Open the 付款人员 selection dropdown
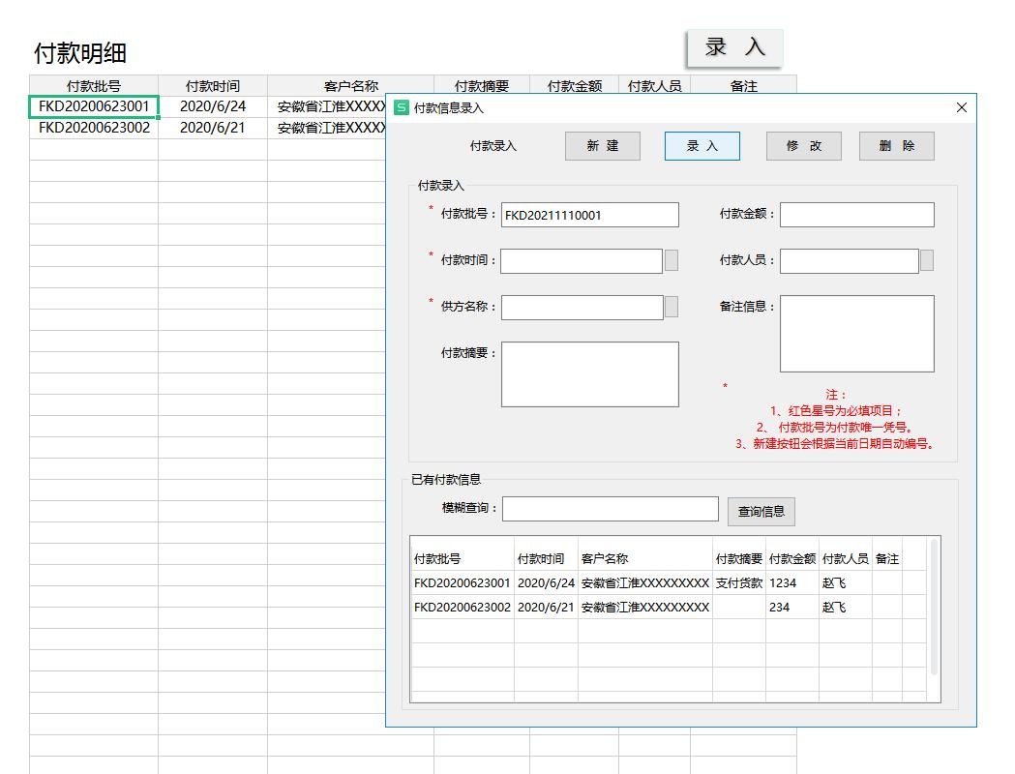 927,261
